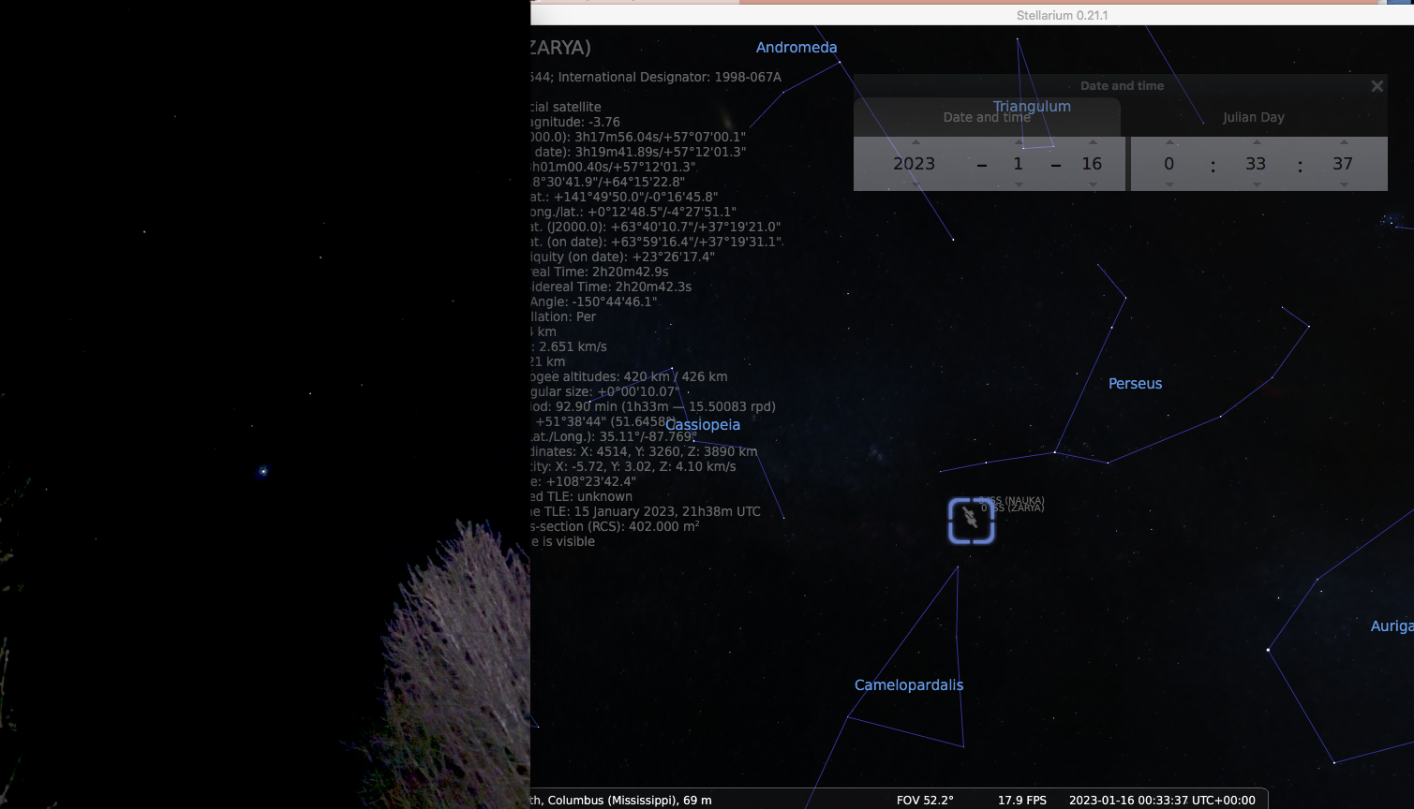The width and height of the screenshot is (1414, 809).
Task: Close the Date and time dialog
Action: click(x=1377, y=86)
